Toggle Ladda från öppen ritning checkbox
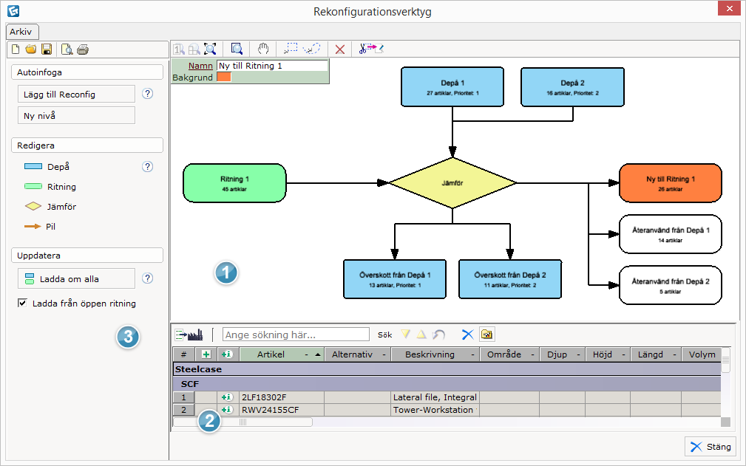This screenshot has height=466, width=746. coord(22,303)
